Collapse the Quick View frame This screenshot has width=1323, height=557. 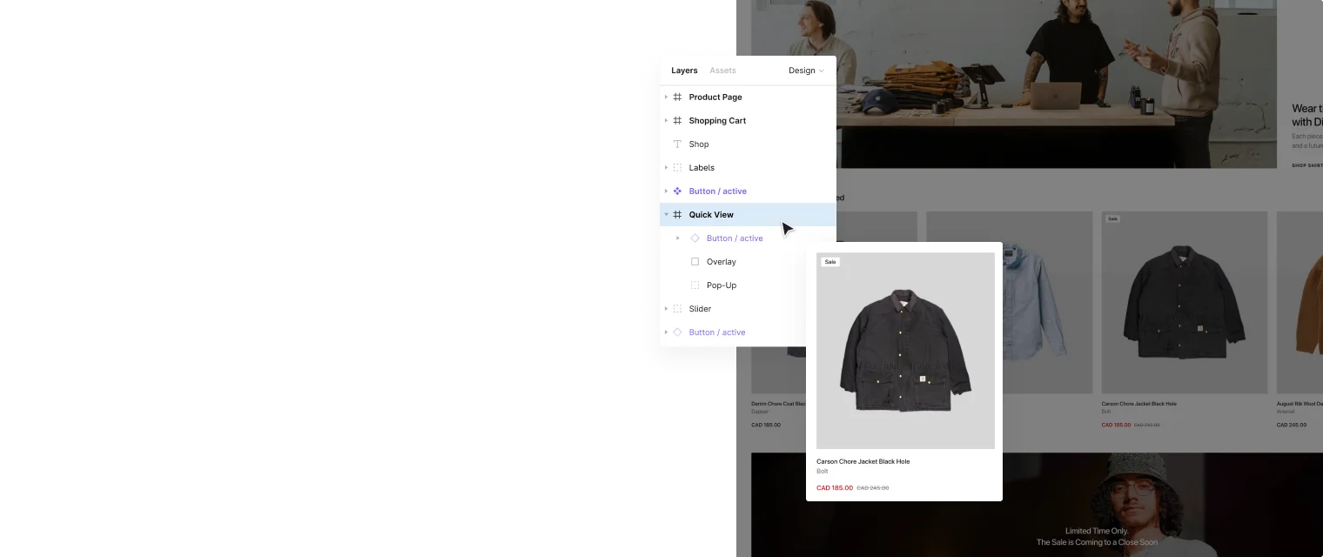click(667, 215)
